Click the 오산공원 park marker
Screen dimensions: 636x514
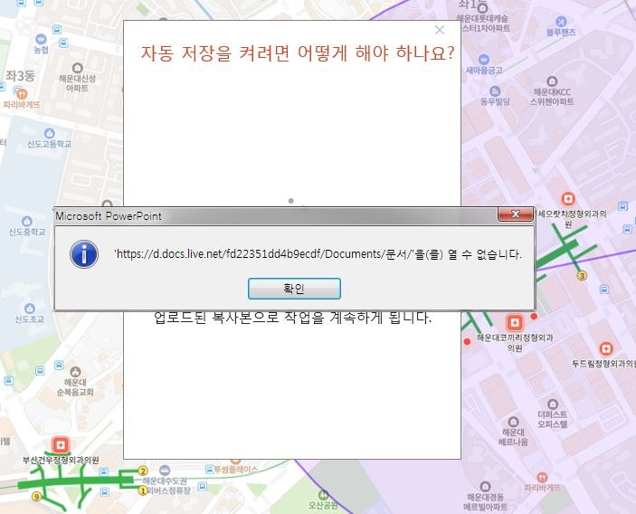[x=323, y=496]
